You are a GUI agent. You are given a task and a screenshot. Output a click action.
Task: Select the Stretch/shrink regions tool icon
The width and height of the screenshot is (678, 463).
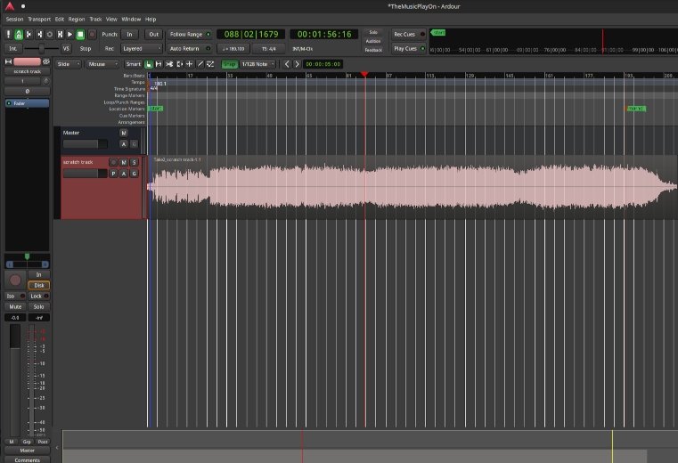click(x=179, y=64)
